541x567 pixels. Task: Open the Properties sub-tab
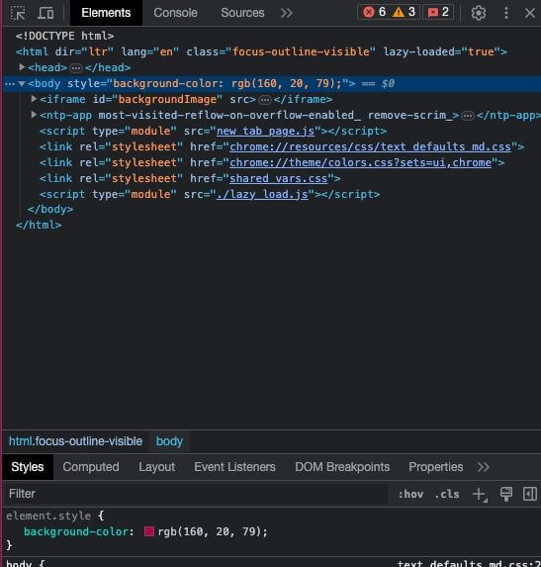(435, 467)
